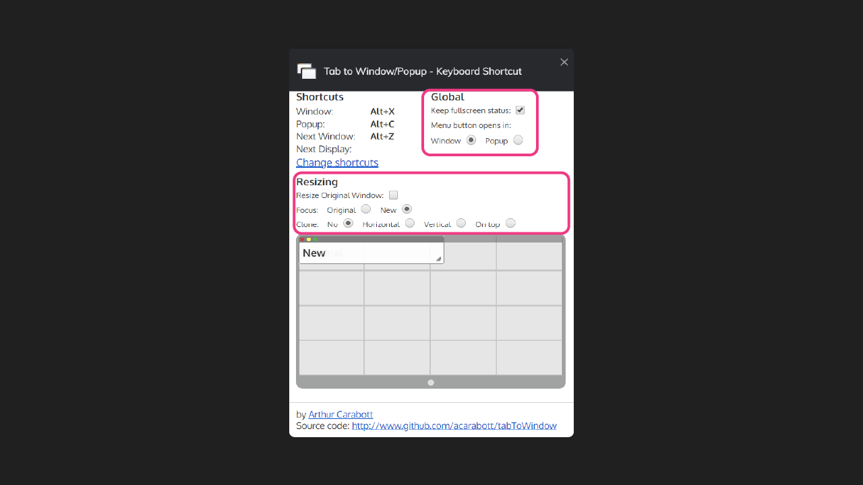Viewport: 863px width, 485px height.
Task: Click the red traffic-light dot on the preview window
Action: pos(303,239)
